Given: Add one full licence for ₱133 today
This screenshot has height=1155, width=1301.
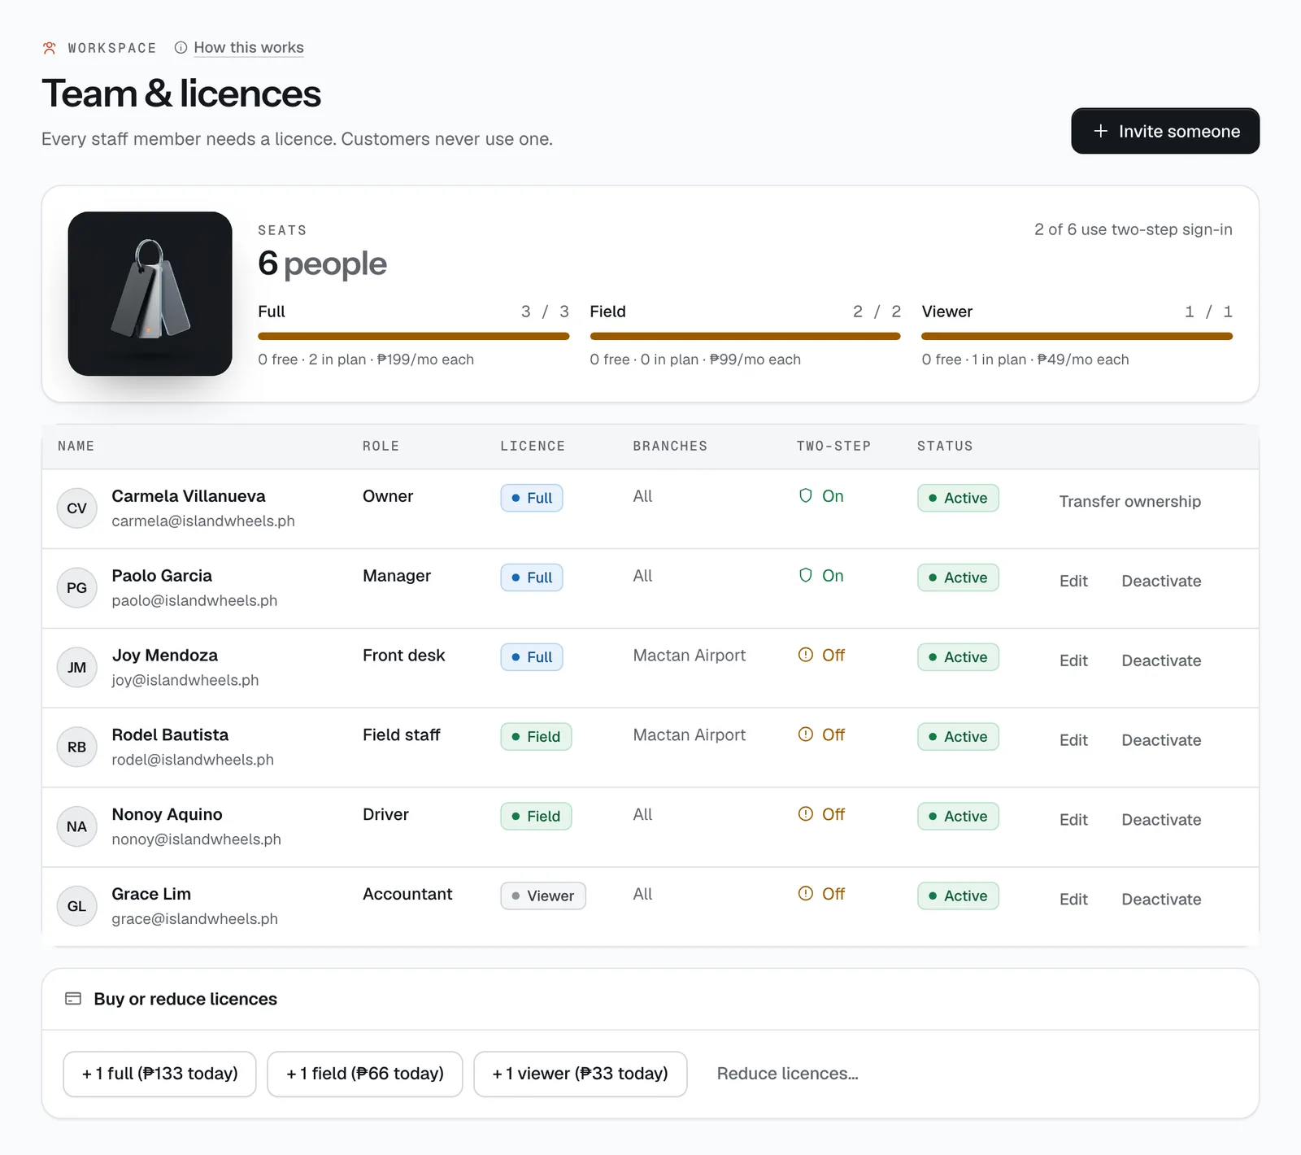Looking at the screenshot, I should [159, 1074].
